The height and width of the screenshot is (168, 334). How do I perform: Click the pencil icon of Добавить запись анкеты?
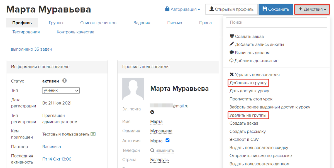point(231,44)
